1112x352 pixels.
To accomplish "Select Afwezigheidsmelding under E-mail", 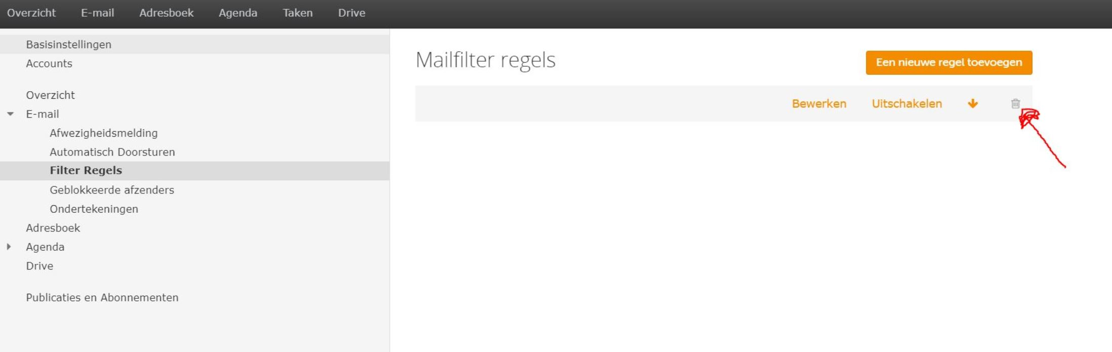I will (x=103, y=133).
